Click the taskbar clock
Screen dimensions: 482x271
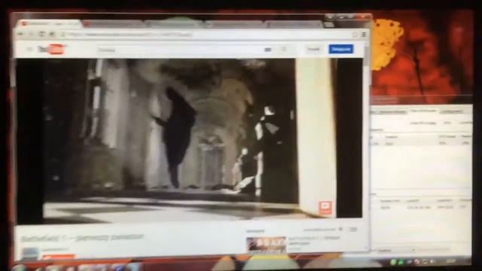click(451, 262)
